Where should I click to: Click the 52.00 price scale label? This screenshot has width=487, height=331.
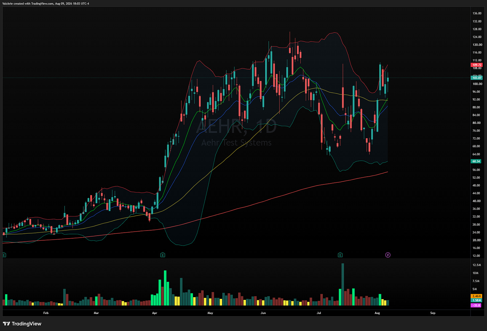(x=476, y=178)
